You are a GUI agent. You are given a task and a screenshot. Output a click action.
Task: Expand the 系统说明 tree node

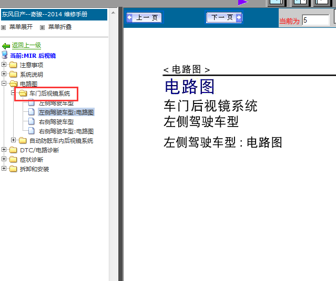tap(4, 74)
